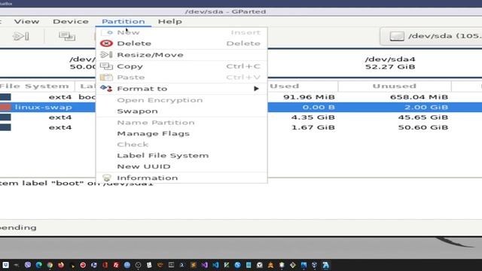Click the 2.00 GiB unused value
This screenshot has height=271, width=482.
426,107
